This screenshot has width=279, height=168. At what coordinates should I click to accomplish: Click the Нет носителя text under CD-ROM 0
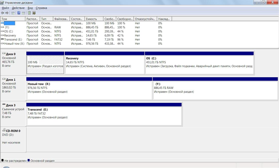pyautogui.click(x=11, y=143)
